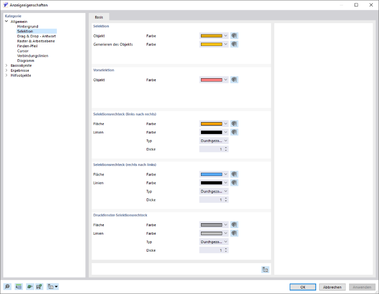Select Verbindungslinien tree item

tap(32, 56)
